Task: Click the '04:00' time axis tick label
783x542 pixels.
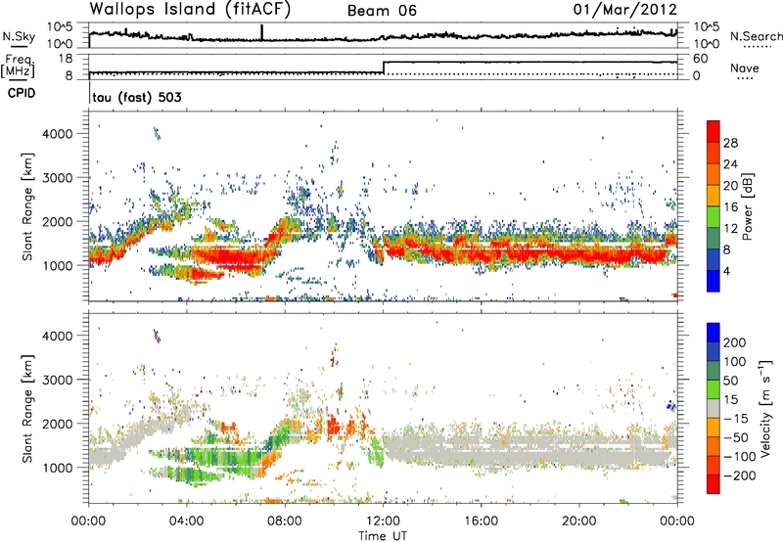Action: (187, 521)
